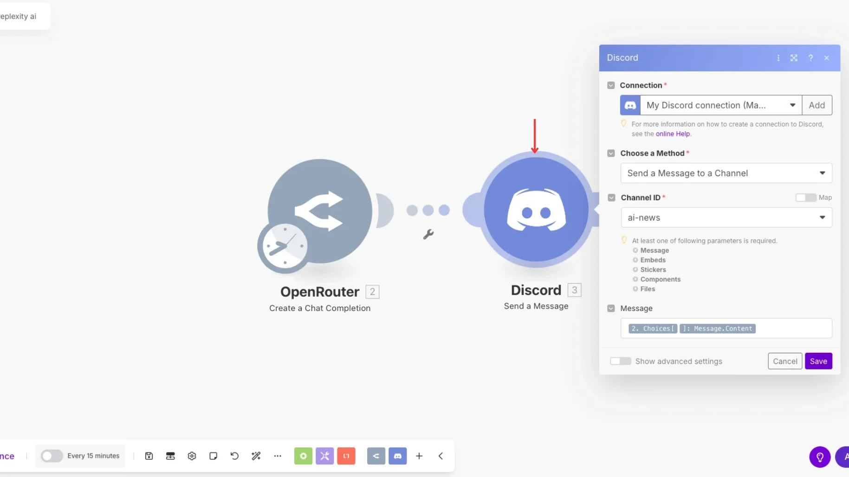The height and width of the screenshot is (477, 849).
Task: Click the Save button
Action: 818,361
